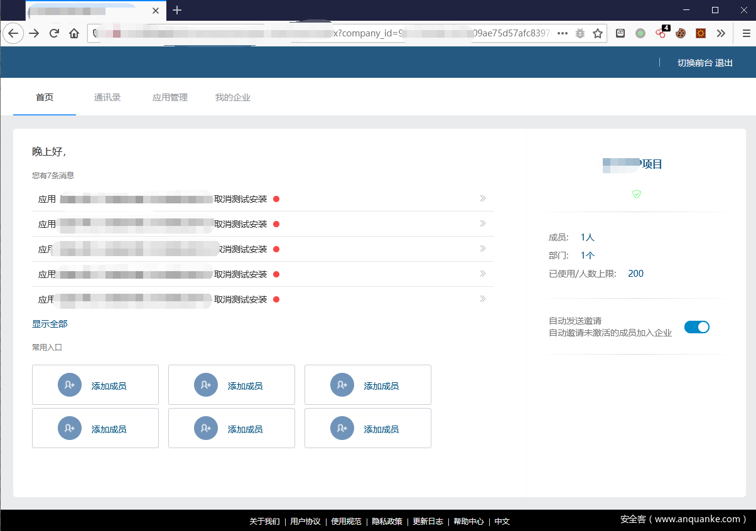Click the green shield verification icon

coord(637,194)
